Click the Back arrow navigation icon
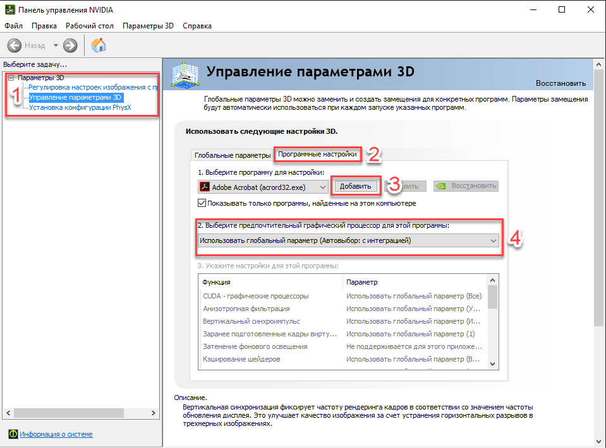The width and height of the screenshot is (606, 448). (15, 45)
